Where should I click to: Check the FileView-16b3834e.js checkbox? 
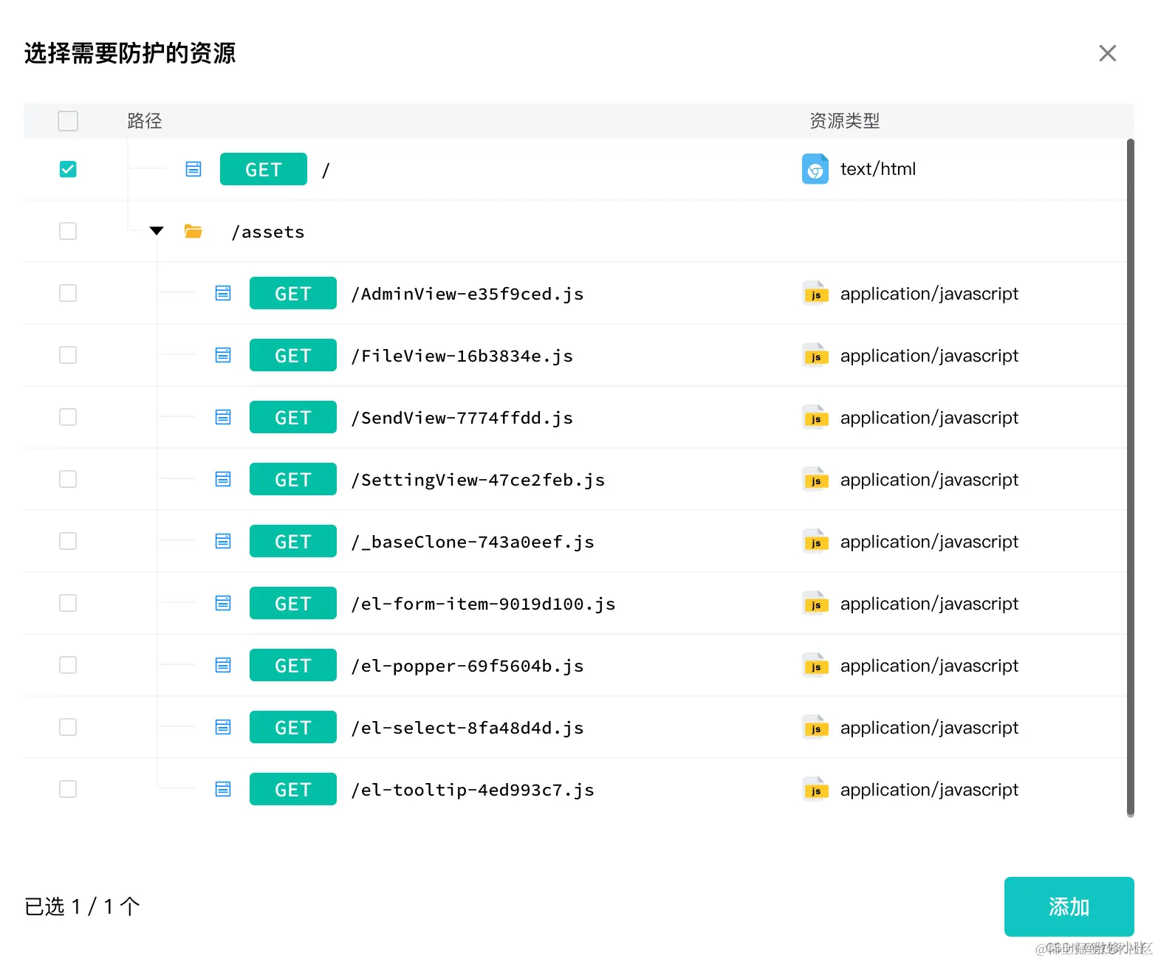click(x=68, y=355)
